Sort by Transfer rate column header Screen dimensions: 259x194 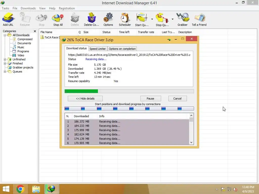click(148, 32)
